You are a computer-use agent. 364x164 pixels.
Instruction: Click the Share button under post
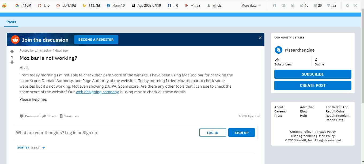click(x=49, y=116)
